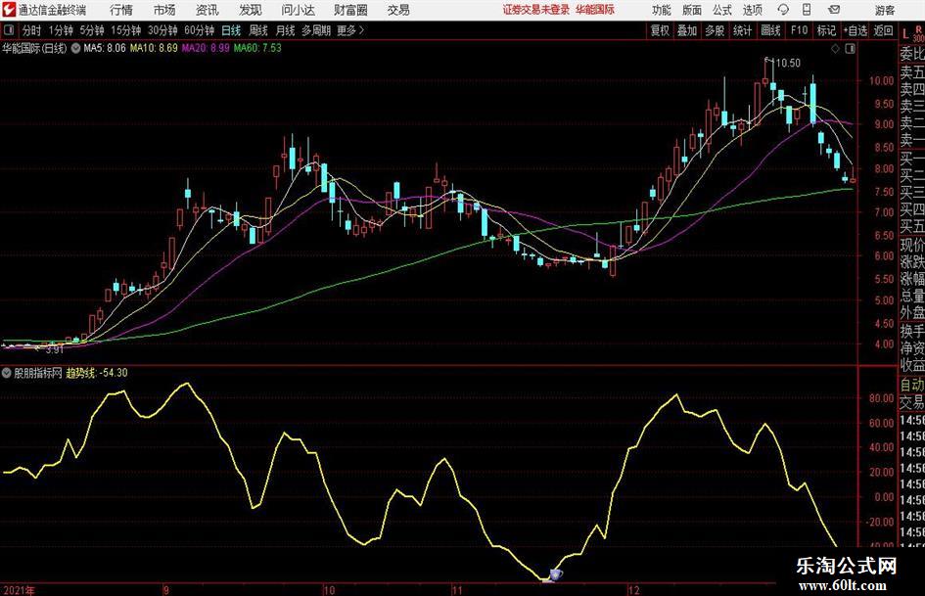Click the MA10: 8.69 value
Image resolution: width=925 pixels, height=596 pixels.
point(154,48)
